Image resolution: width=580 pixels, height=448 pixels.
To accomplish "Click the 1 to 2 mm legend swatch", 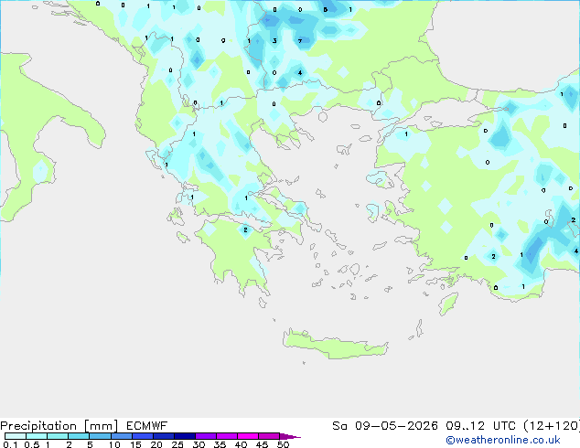I will tap(58, 436).
